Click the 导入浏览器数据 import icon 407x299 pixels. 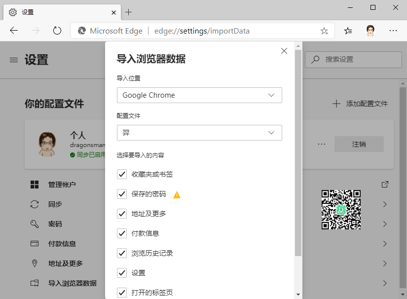(x=34, y=283)
